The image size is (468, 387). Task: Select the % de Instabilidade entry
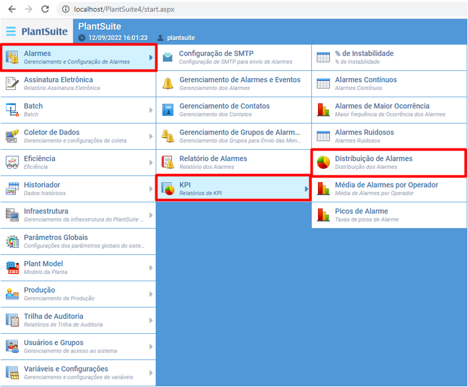[x=389, y=58]
